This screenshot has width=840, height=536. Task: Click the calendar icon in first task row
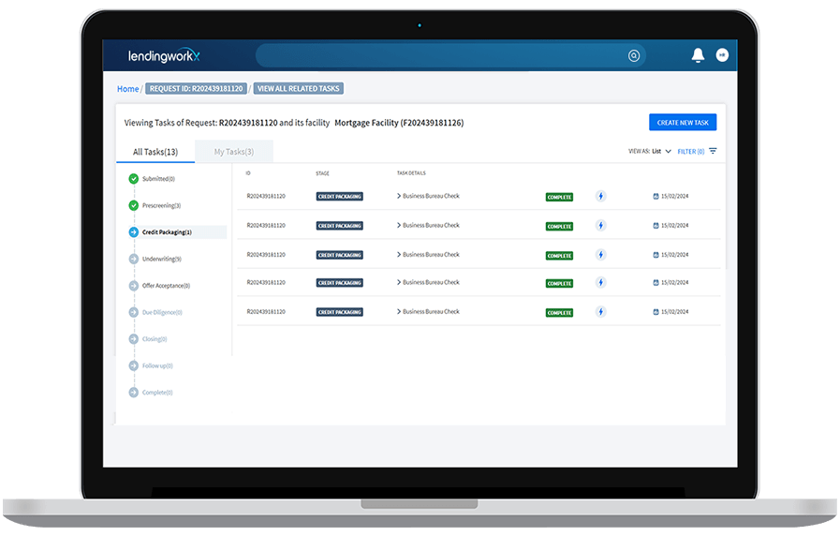[x=656, y=197]
